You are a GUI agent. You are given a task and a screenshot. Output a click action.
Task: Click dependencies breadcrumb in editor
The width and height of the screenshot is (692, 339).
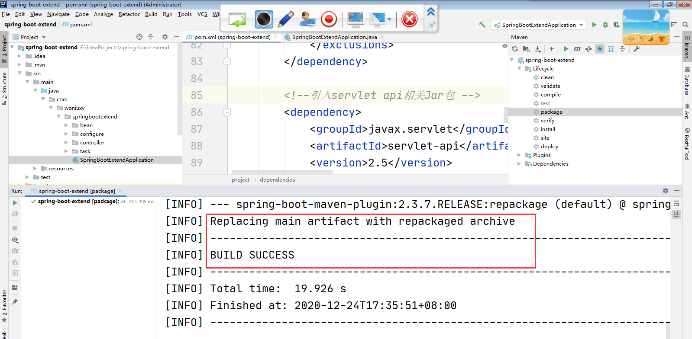pos(277,180)
